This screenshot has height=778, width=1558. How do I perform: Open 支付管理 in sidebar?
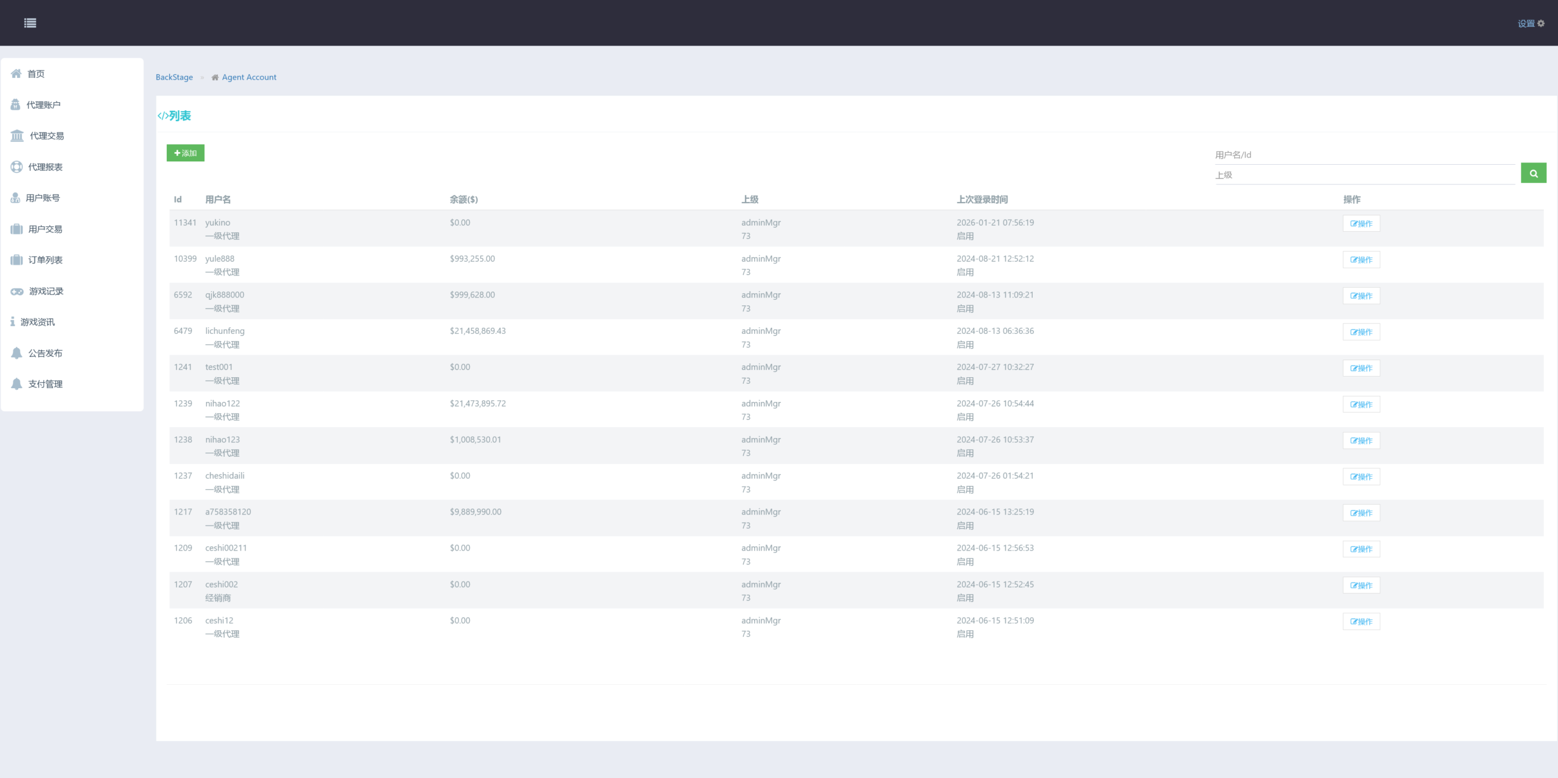click(45, 384)
